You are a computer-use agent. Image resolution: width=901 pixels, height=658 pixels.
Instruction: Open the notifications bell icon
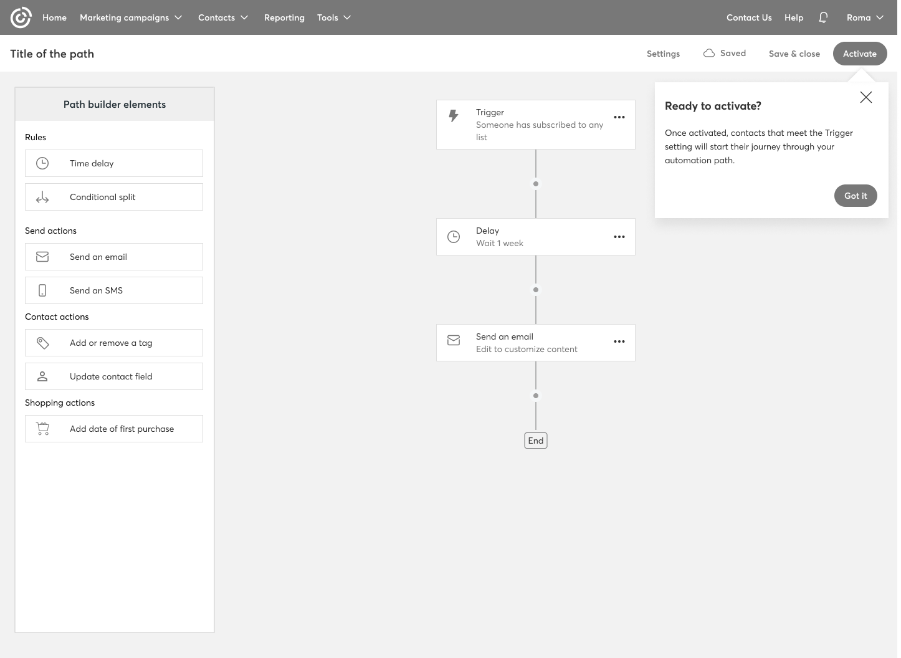[x=823, y=17]
